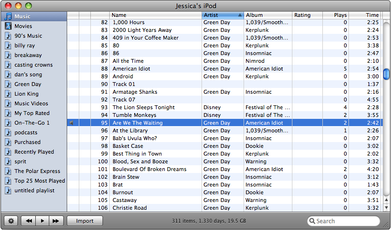Image resolution: width=391 pixels, height=230 pixels.
Task: Open the breakaway playlist
Action: click(34, 55)
